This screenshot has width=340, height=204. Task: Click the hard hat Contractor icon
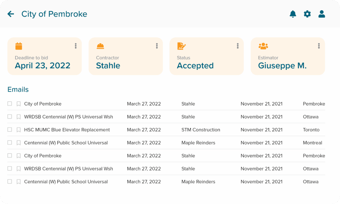coord(100,46)
